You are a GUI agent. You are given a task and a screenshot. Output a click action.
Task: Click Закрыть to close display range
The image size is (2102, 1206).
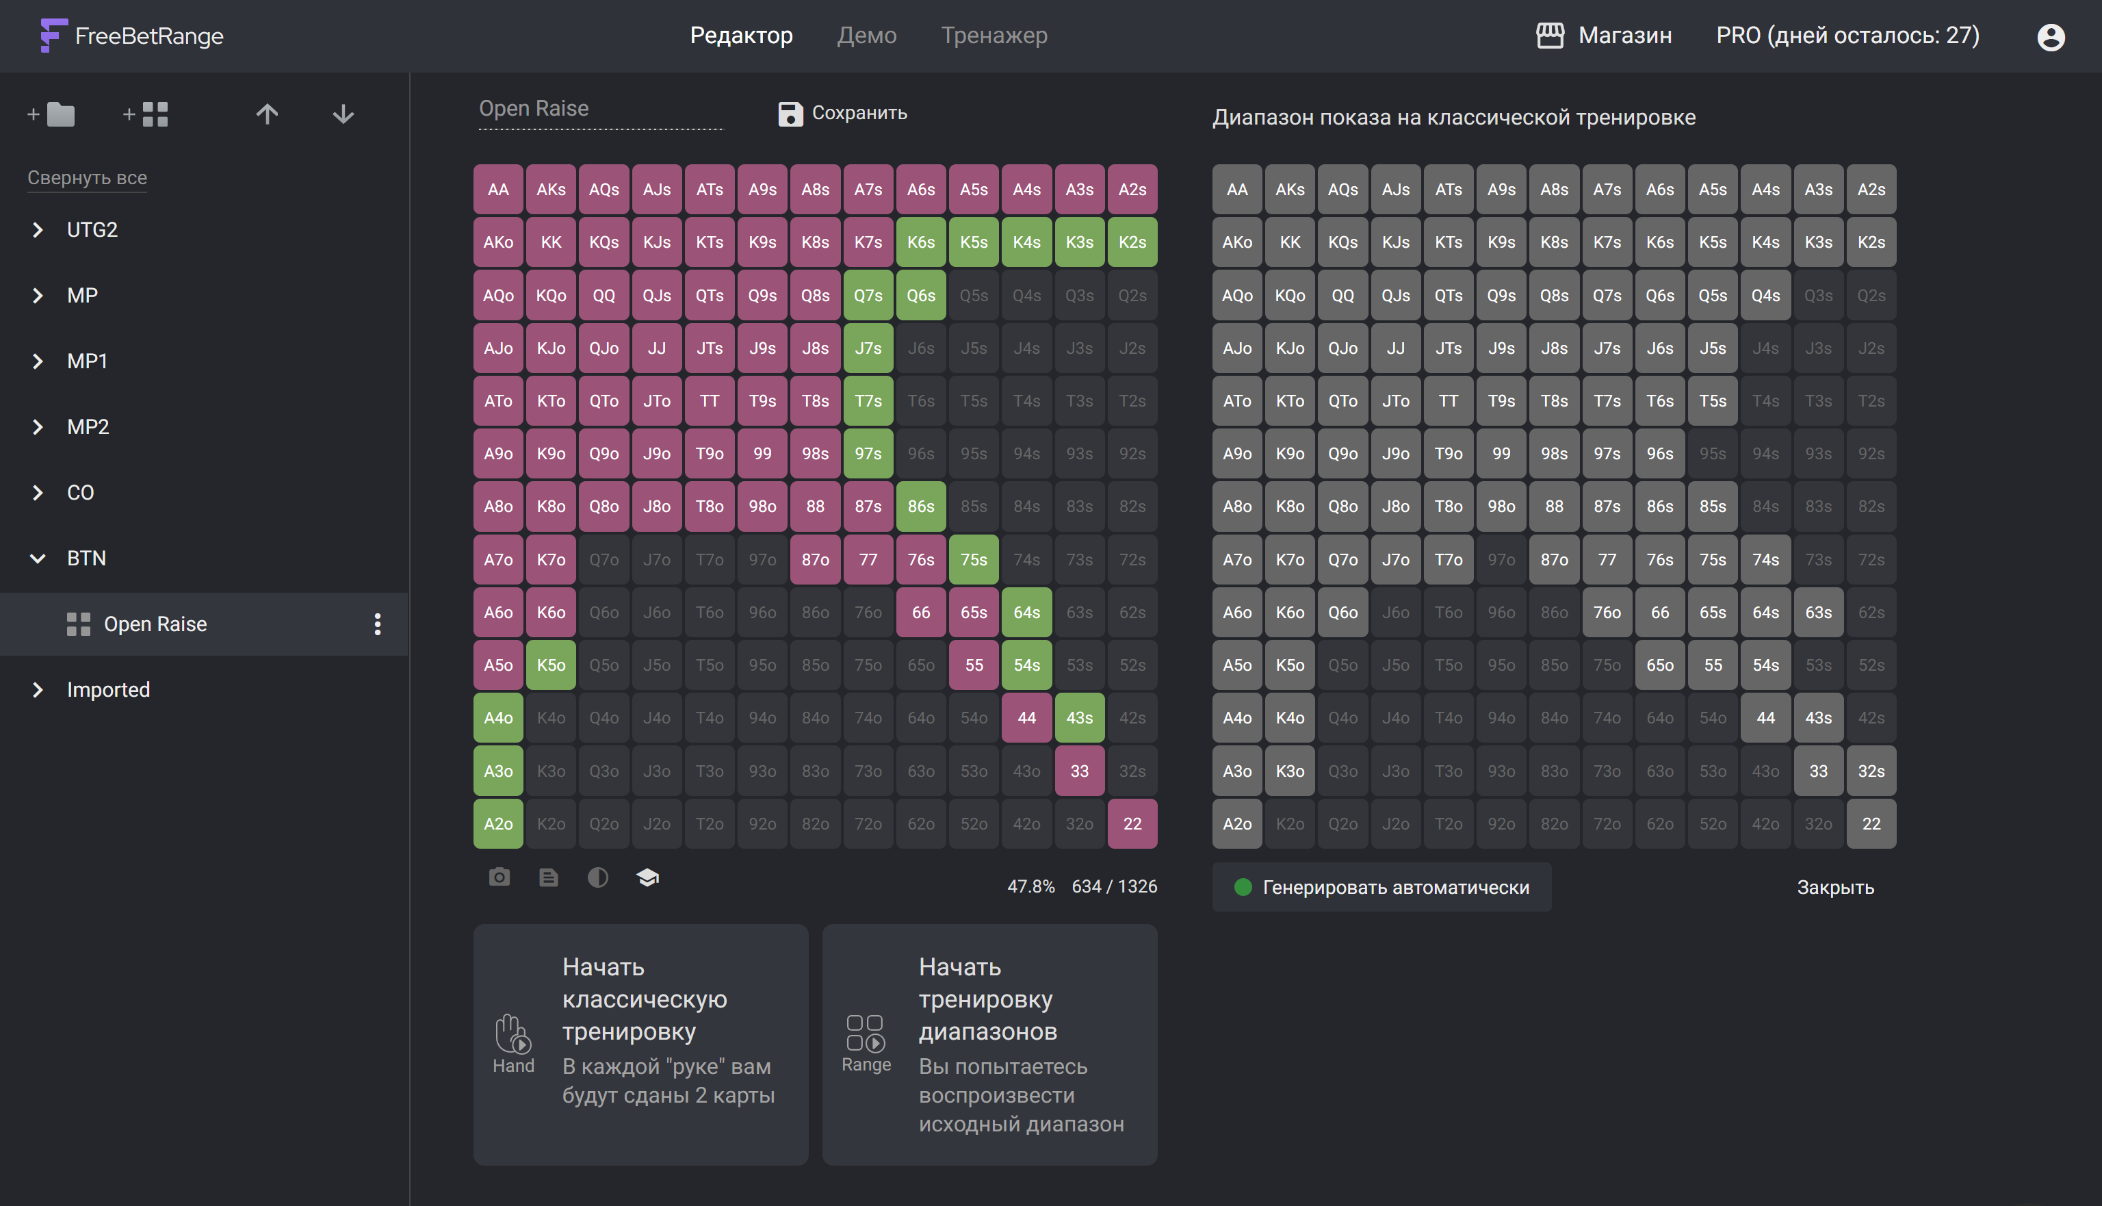pyautogui.click(x=1834, y=887)
